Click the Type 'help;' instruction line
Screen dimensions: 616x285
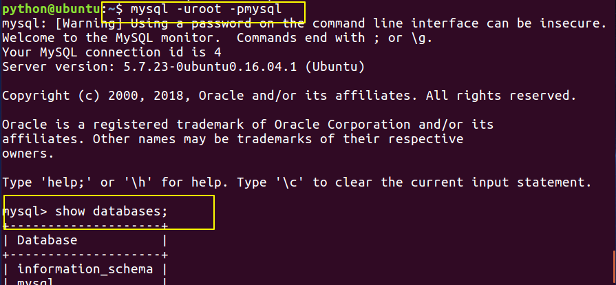pos(297,182)
